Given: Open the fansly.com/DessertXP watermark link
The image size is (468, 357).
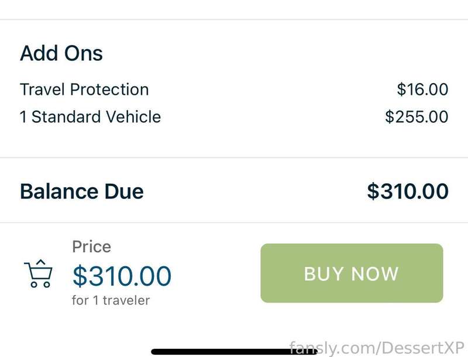Looking at the screenshot, I should pos(377,348).
